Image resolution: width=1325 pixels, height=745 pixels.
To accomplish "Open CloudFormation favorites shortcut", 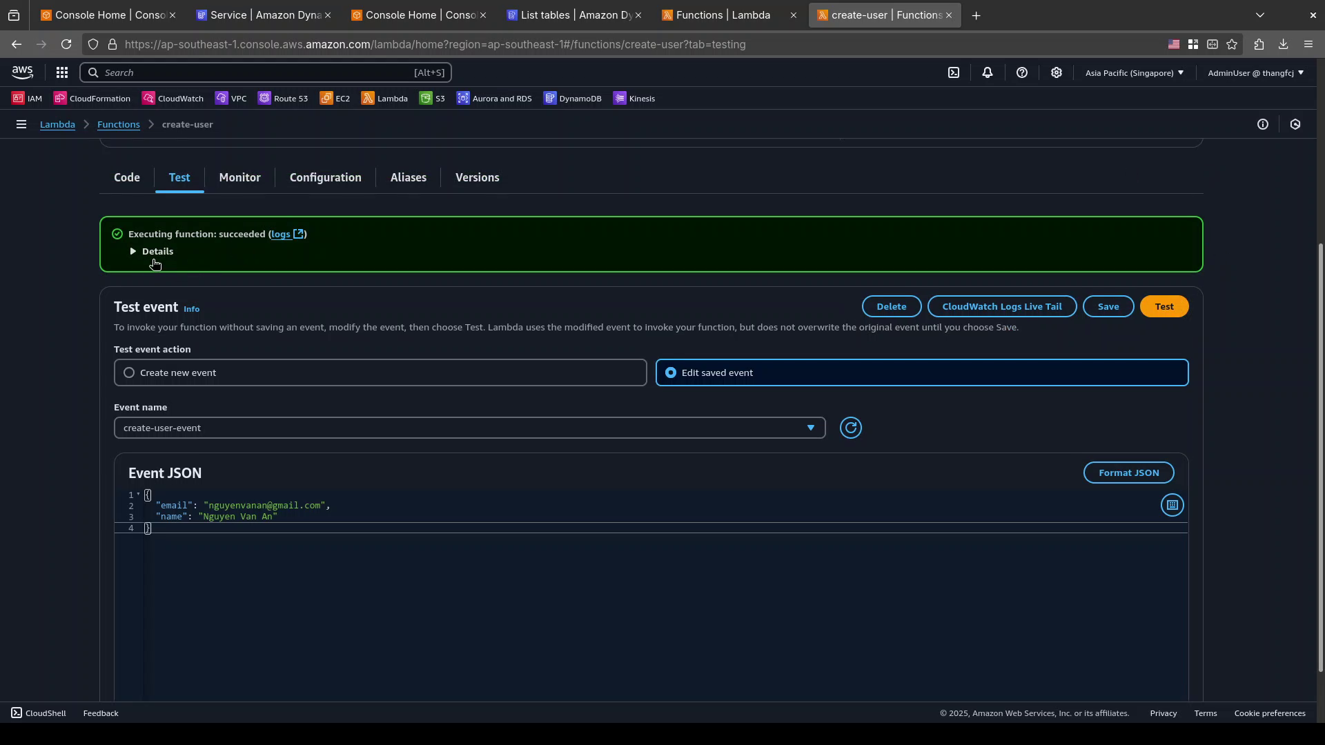I will click(92, 99).
